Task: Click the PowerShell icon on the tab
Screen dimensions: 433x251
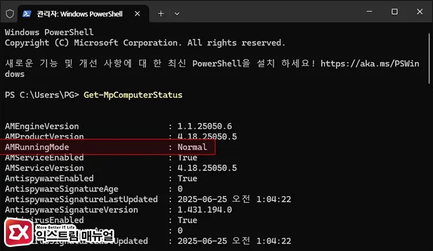Action: [27, 13]
